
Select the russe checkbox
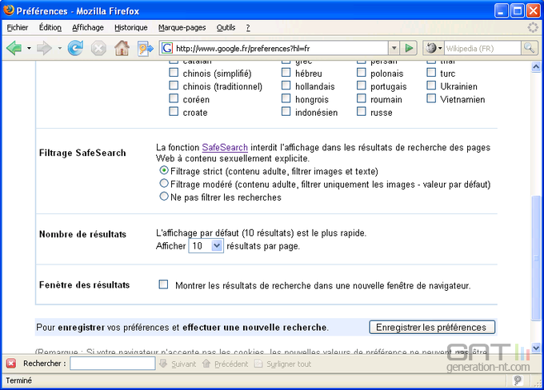tap(361, 112)
